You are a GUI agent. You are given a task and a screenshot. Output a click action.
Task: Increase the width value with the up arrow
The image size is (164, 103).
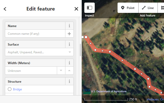click(x=69, y=71)
